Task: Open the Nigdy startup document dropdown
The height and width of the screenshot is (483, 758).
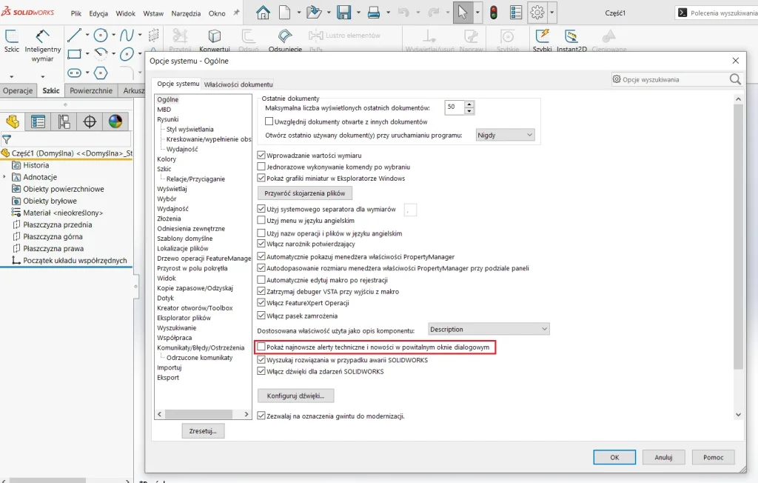Action: pyautogui.click(x=505, y=135)
